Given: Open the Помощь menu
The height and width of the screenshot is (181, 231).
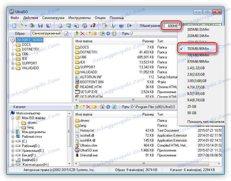Looking at the screenshot, I should [117, 18].
